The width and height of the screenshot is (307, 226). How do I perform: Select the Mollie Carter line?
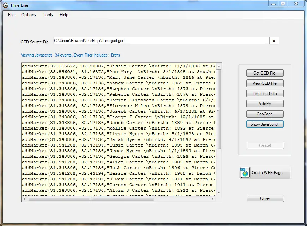tap(119, 129)
